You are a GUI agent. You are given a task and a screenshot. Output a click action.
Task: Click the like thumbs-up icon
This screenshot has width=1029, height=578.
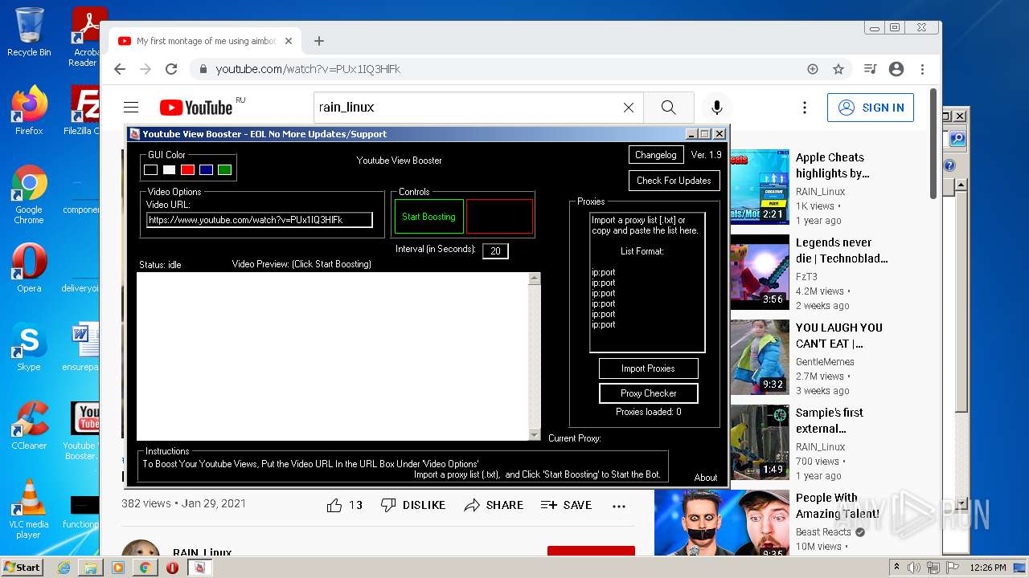(334, 505)
